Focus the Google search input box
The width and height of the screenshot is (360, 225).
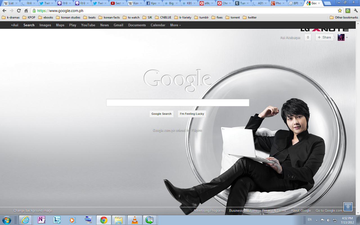tap(178, 103)
